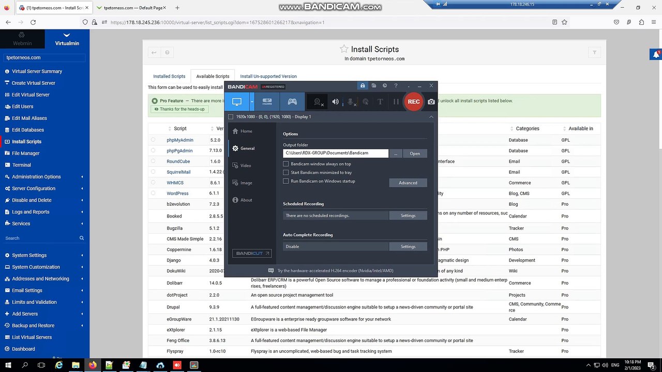Click the output folder path field

click(336, 153)
